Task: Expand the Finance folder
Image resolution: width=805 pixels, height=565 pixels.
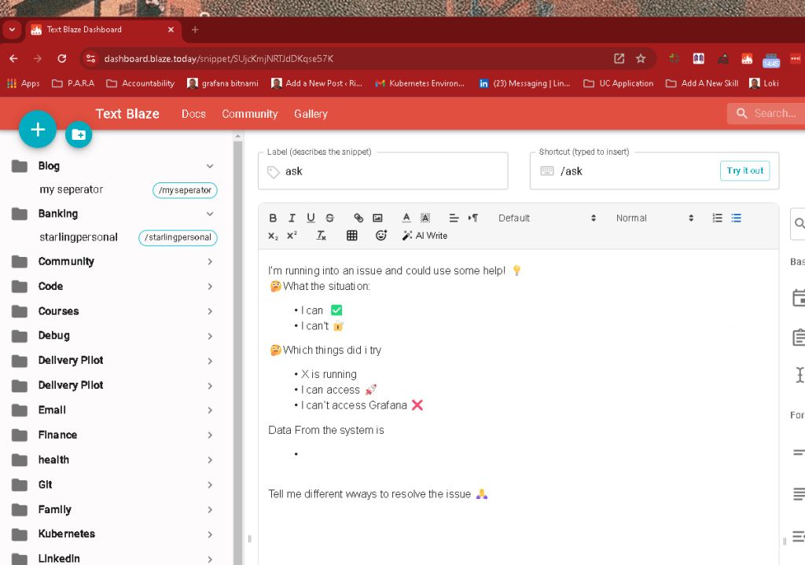Action: (x=209, y=435)
